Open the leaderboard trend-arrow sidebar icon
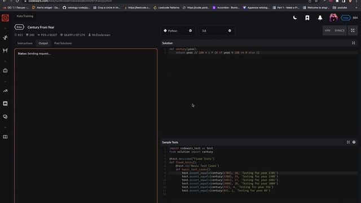 (5, 91)
